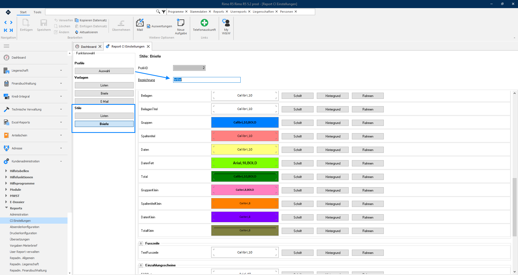Expand the Hilfstabellen tree node
The width and height of the screenshot is (518, 275).
pyautogui.click(x=6, y=171)
